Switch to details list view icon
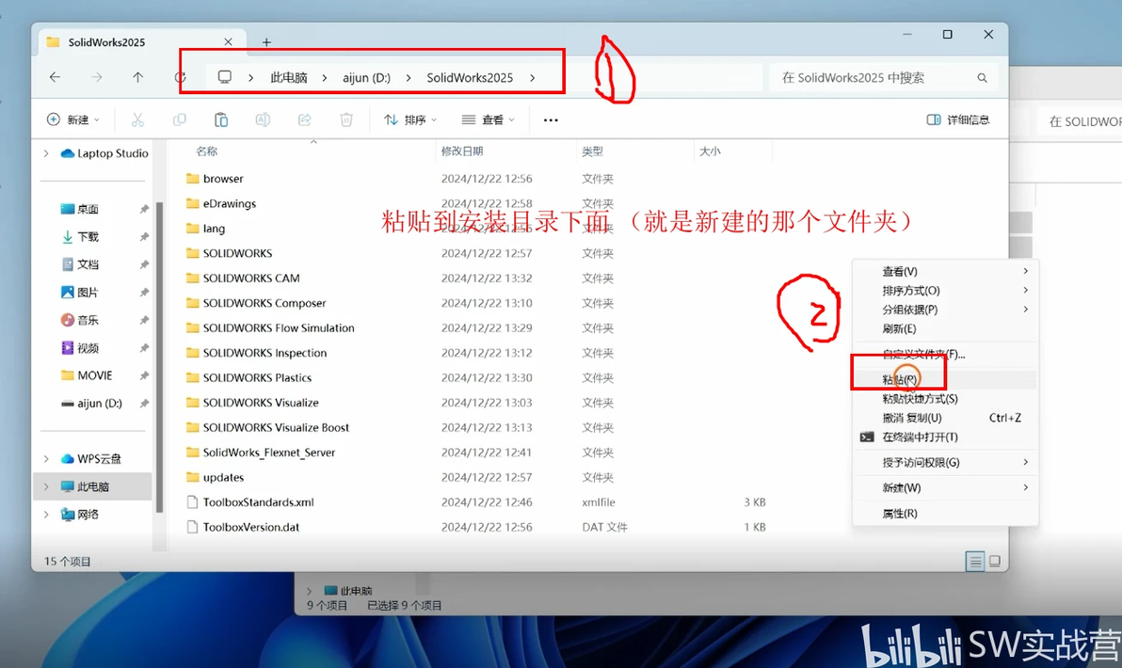 tap(974, 562)
